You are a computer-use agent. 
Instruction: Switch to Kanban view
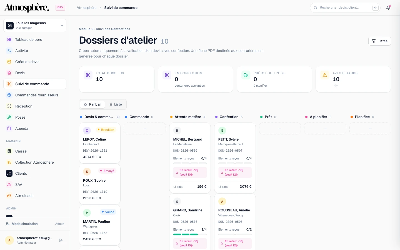(92, 104)
